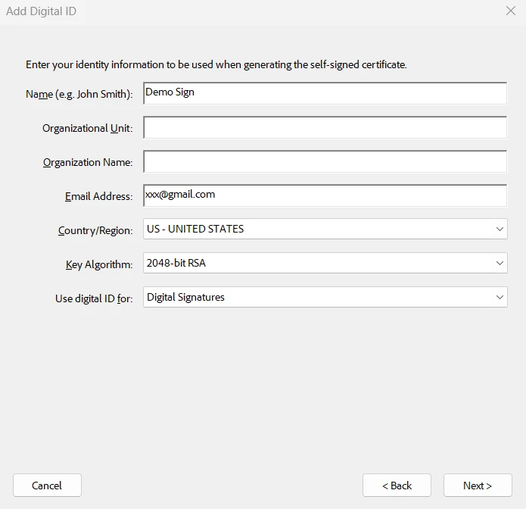526x509 pixels.
Task: Click the Name input field containing Demo Sign
Action: click(325, 93)
